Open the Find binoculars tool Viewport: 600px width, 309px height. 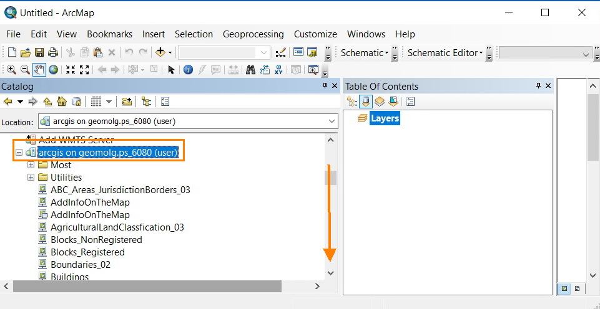[250, 70]
